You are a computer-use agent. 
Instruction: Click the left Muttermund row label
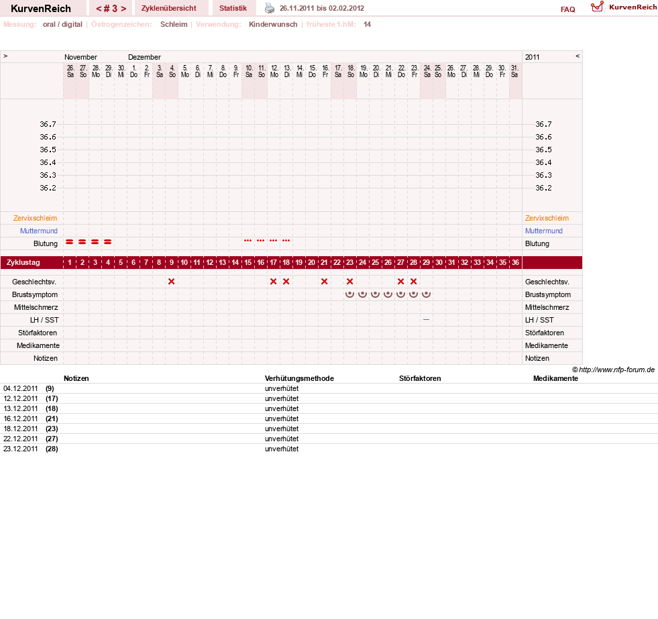point(39,231)
